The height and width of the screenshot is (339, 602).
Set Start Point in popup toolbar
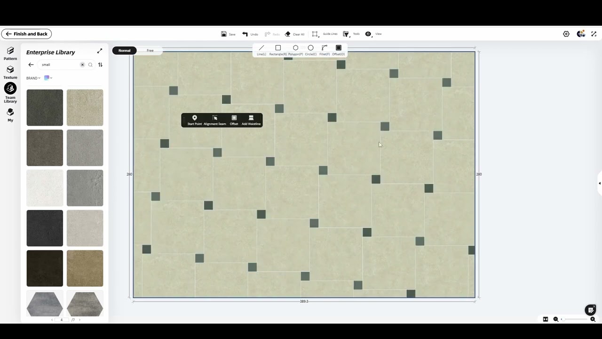coord(194,121)
